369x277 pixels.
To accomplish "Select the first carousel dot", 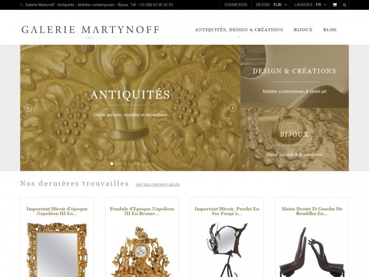I will (112, 163).
